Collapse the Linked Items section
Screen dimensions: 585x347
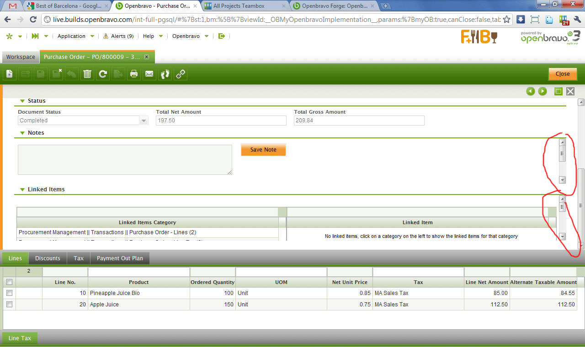point(21,189)
